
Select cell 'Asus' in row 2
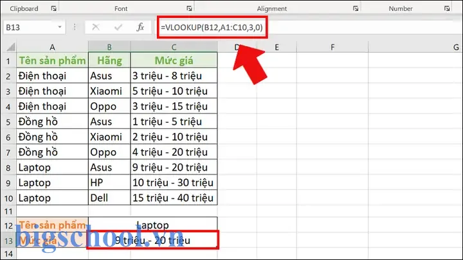pos(109,76)
